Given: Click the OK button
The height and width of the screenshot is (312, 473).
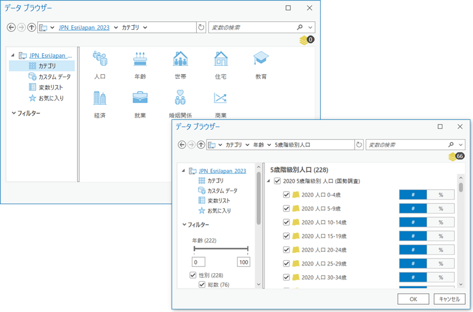Looking at the screenshot, I should [x=414, y=299].
